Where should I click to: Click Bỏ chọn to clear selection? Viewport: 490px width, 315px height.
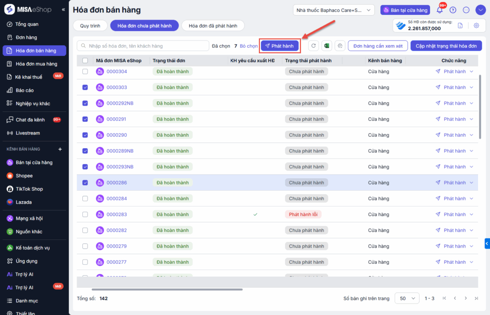pyautogui.click(x=248, y=46)
